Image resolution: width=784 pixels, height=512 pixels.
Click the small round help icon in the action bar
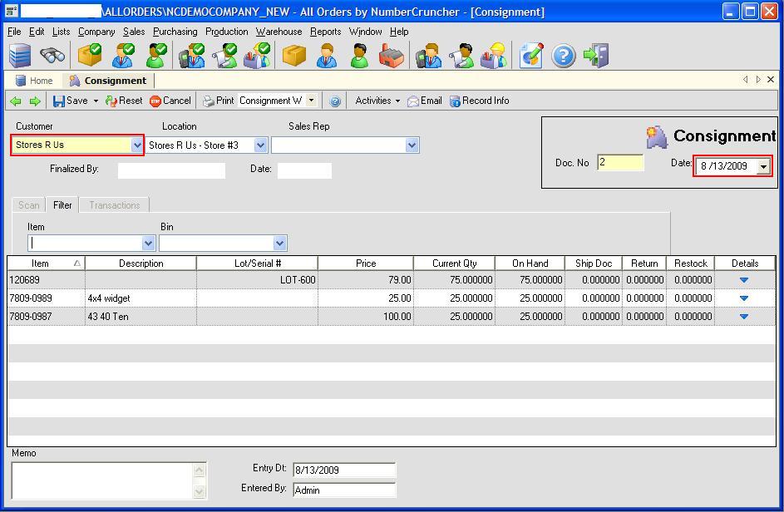(335, 101)
